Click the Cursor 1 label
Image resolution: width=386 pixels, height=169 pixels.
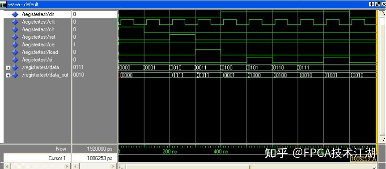point(57,158)
